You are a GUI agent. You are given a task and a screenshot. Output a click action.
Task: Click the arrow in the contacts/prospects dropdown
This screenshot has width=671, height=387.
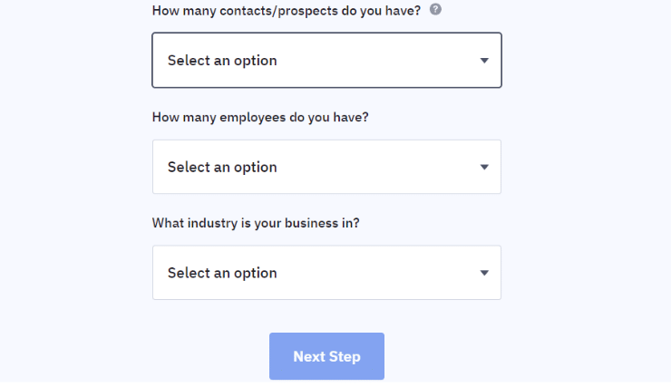(484, 61)
